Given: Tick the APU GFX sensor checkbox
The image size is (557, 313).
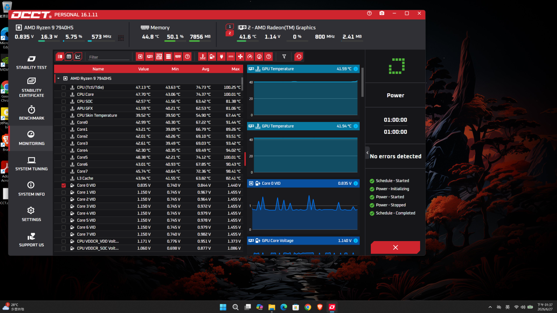Looking at the screenshot, I should (64, 108).
